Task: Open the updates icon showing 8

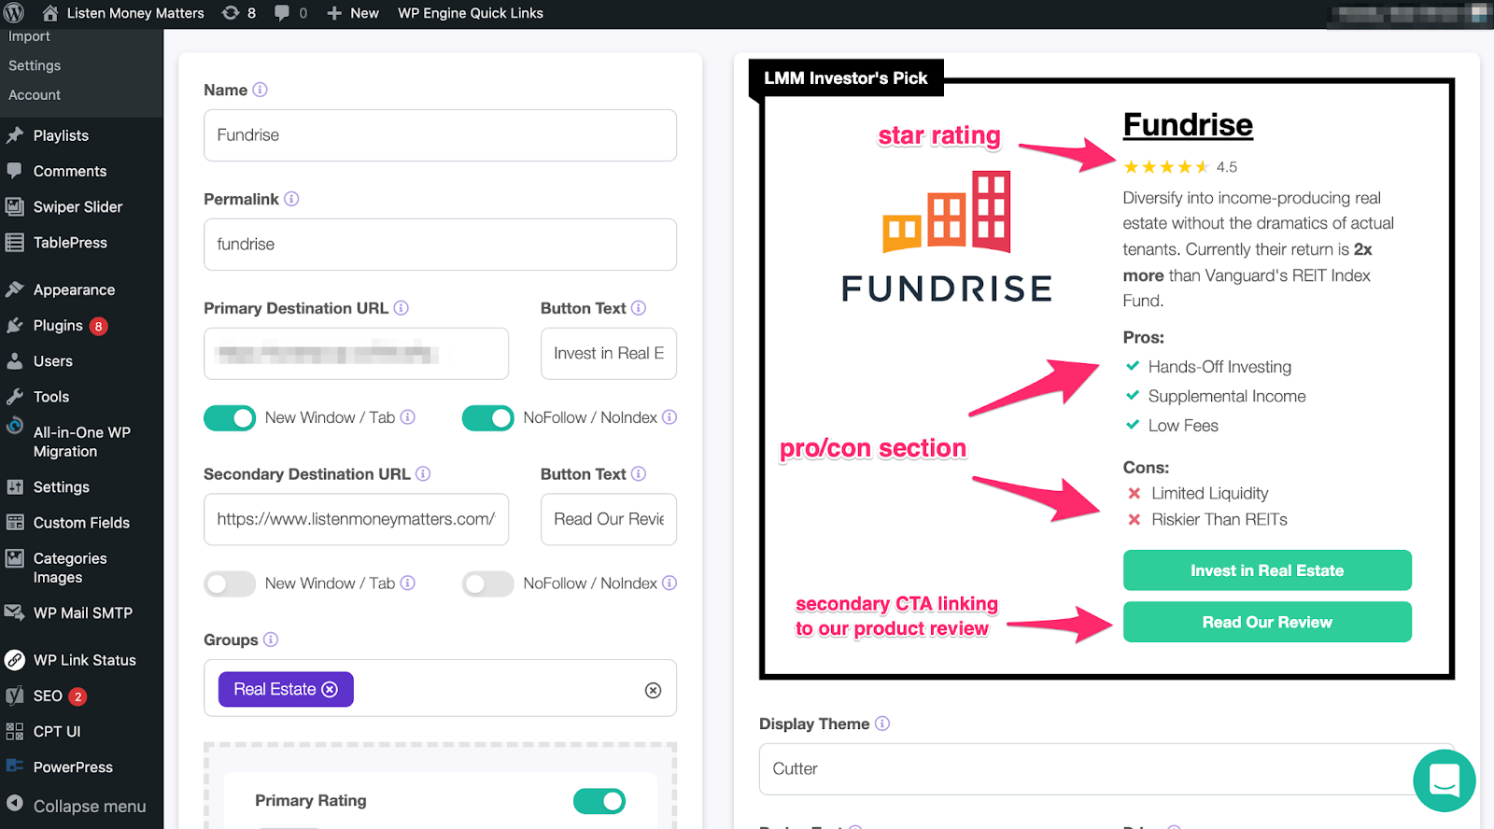Action: (238, 13)
